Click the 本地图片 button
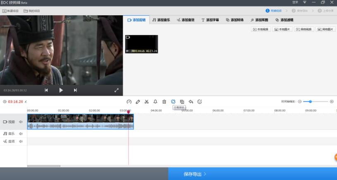The image size is (337, 180). 282,29
